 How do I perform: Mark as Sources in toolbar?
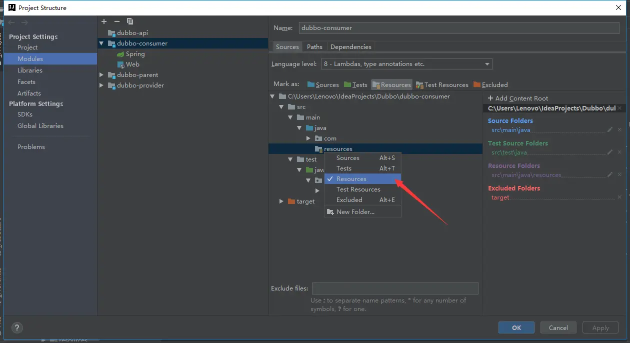323,85
